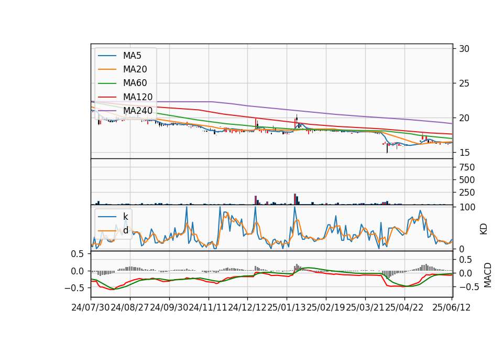Viewport: 503px width, 362px height.
Task: Click the 24/07/30 date label
Action: coord(91,308)
